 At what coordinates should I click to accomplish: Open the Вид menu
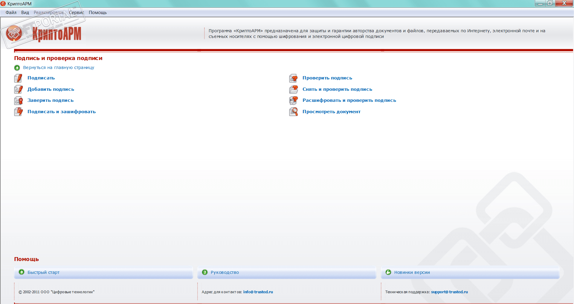pyautogui.click(x=25, y=13)
